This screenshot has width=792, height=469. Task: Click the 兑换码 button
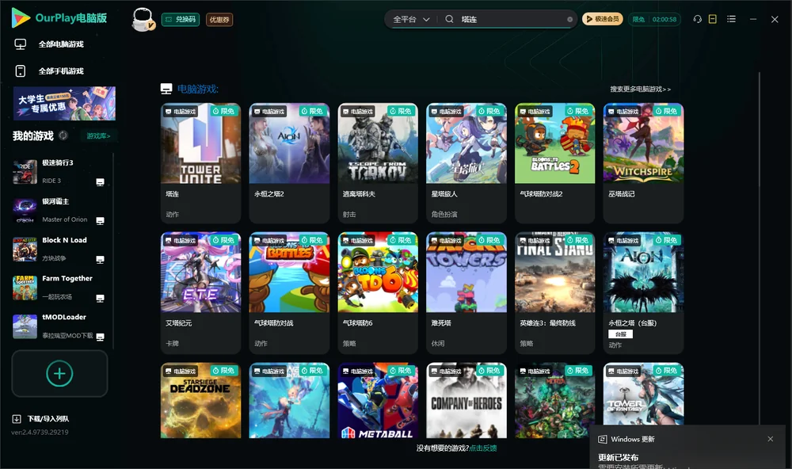[x=181, y=19]
